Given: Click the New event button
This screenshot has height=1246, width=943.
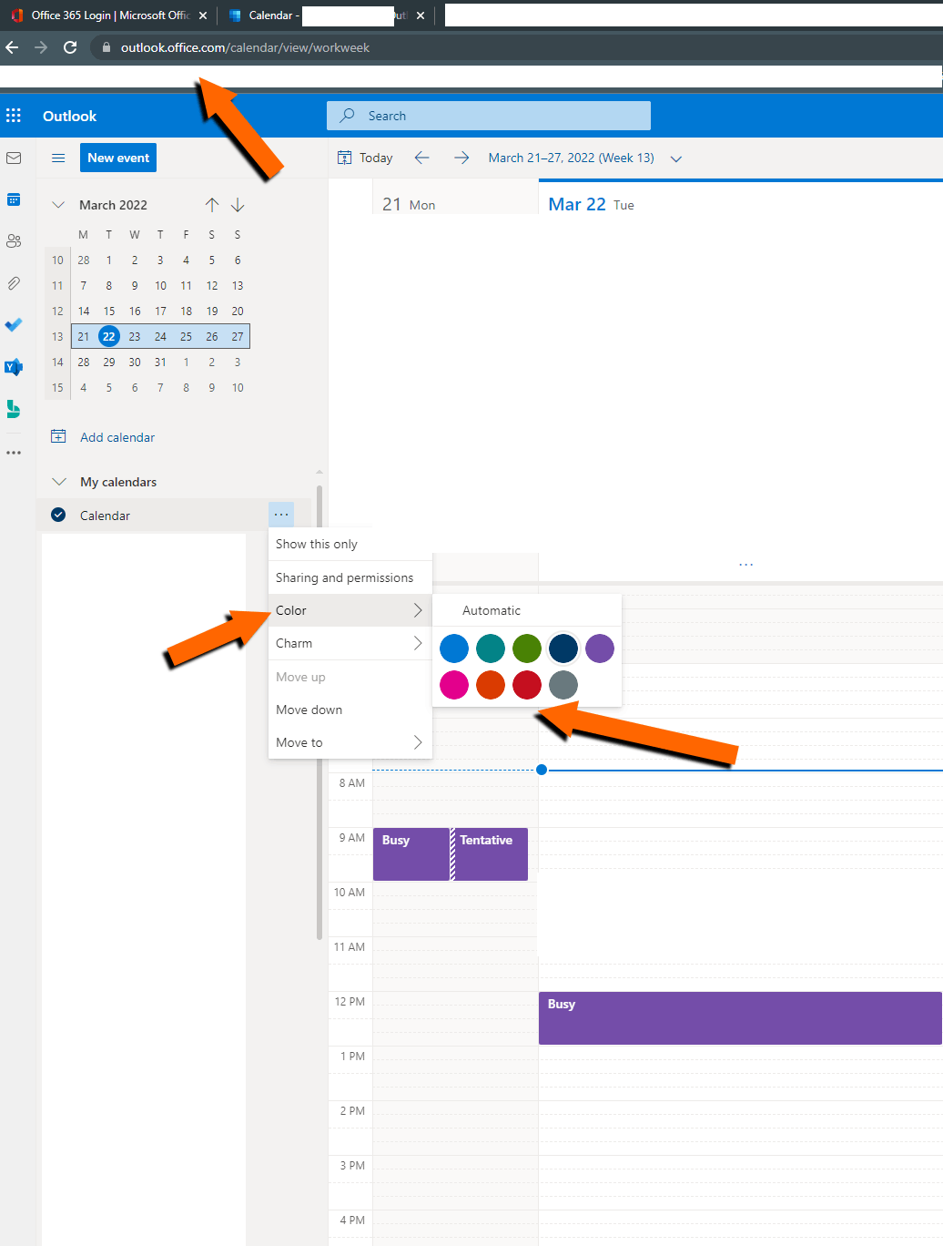Looking at the screenshot, I should coord(118,158).
